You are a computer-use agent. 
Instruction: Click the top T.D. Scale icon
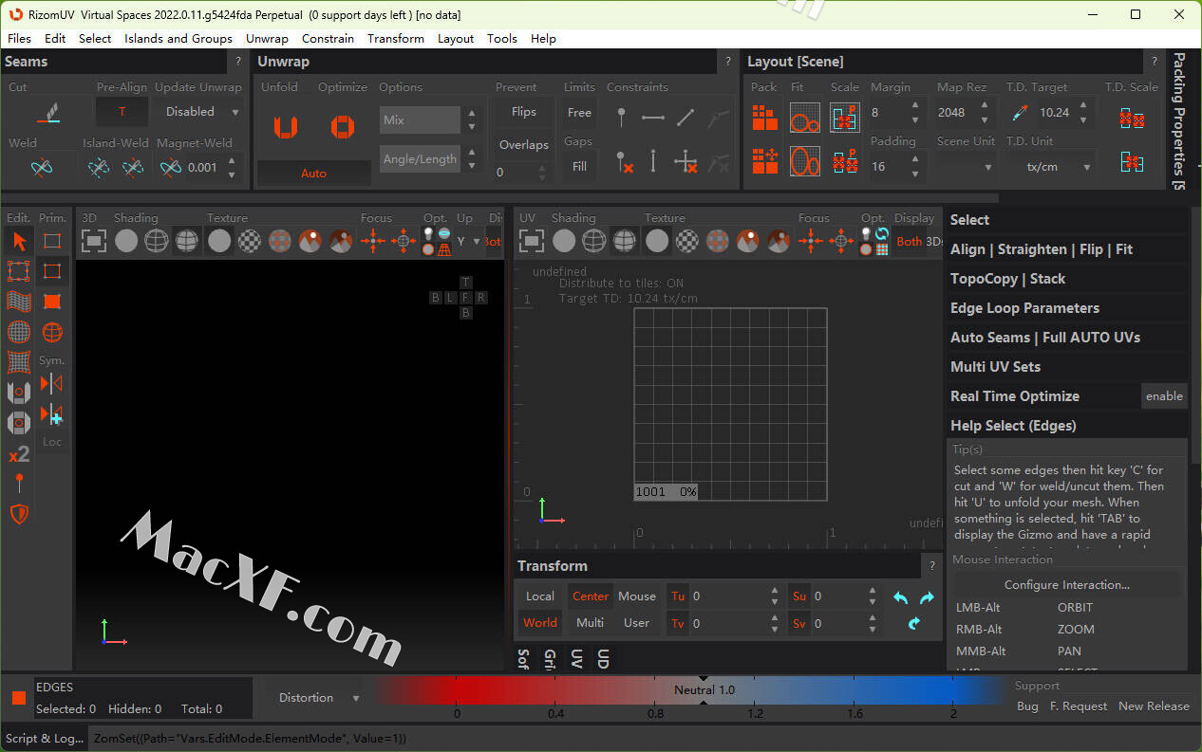(1132, 118)
